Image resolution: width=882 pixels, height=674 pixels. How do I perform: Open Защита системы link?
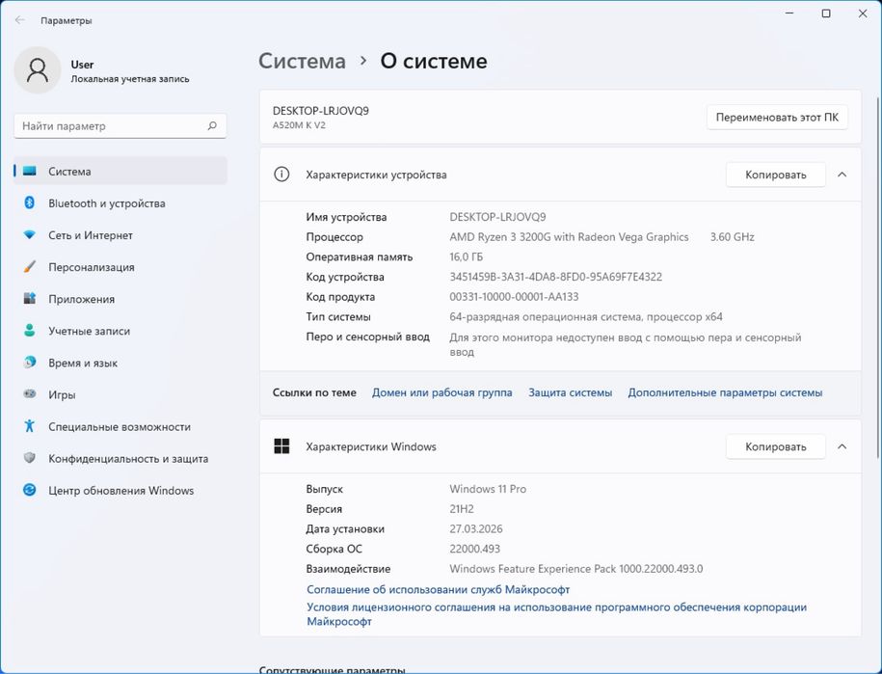[570, 392]
